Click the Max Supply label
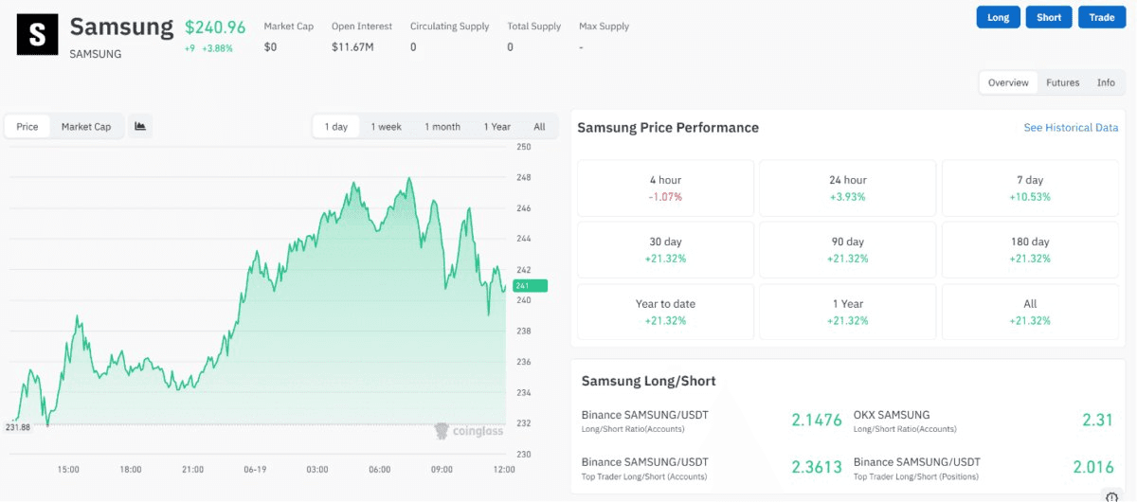This screenshot has width=1137, height=502. [604, 27]
